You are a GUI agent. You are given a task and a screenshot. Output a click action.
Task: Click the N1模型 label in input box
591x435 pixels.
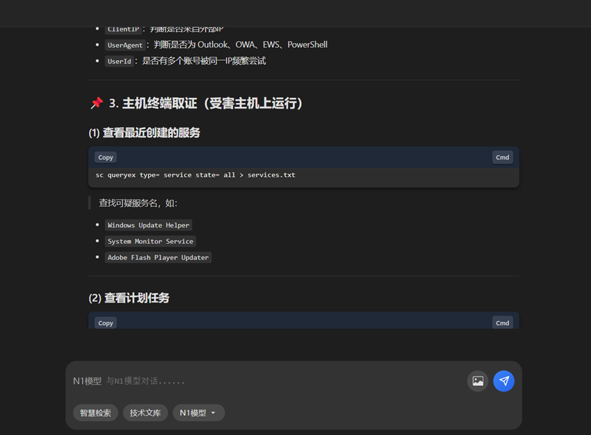coord(87,381)
